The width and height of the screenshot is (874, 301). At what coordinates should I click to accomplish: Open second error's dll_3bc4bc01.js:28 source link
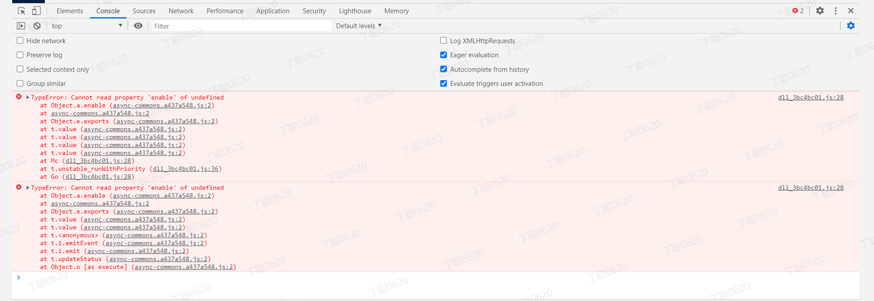coord(811,188)
